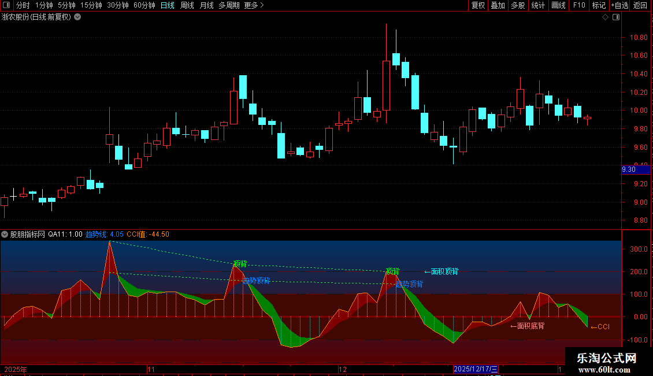Viewport: 653px width, 376px height.
Task: Click the QA11: 1.00 value
Action: coord(65,234)
